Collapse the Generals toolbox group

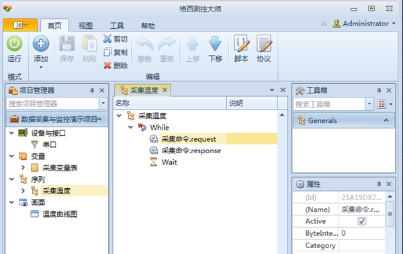(x=386, y=120)
